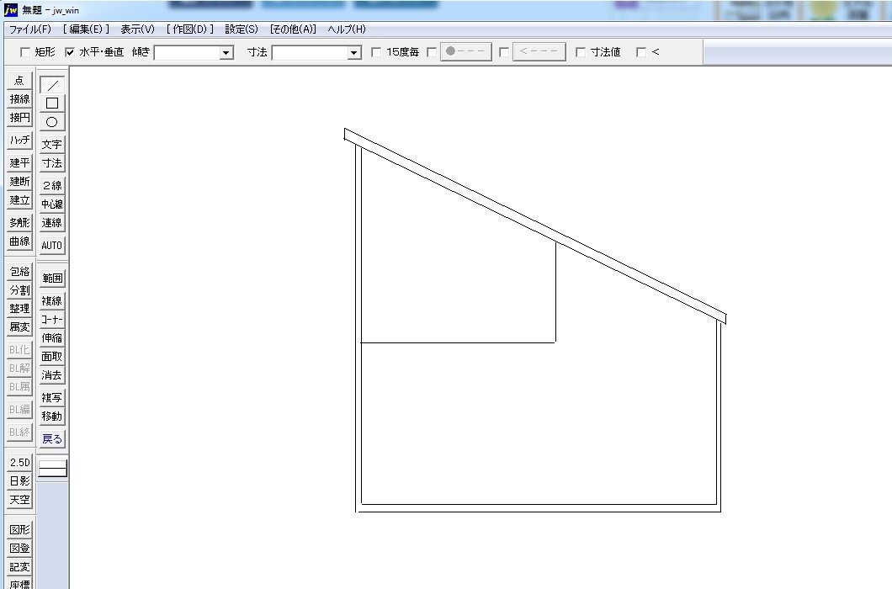The height and width of the screenshot is (589, 892).
Task: Select the 中心線 center line tool
Action: point(52,204)
